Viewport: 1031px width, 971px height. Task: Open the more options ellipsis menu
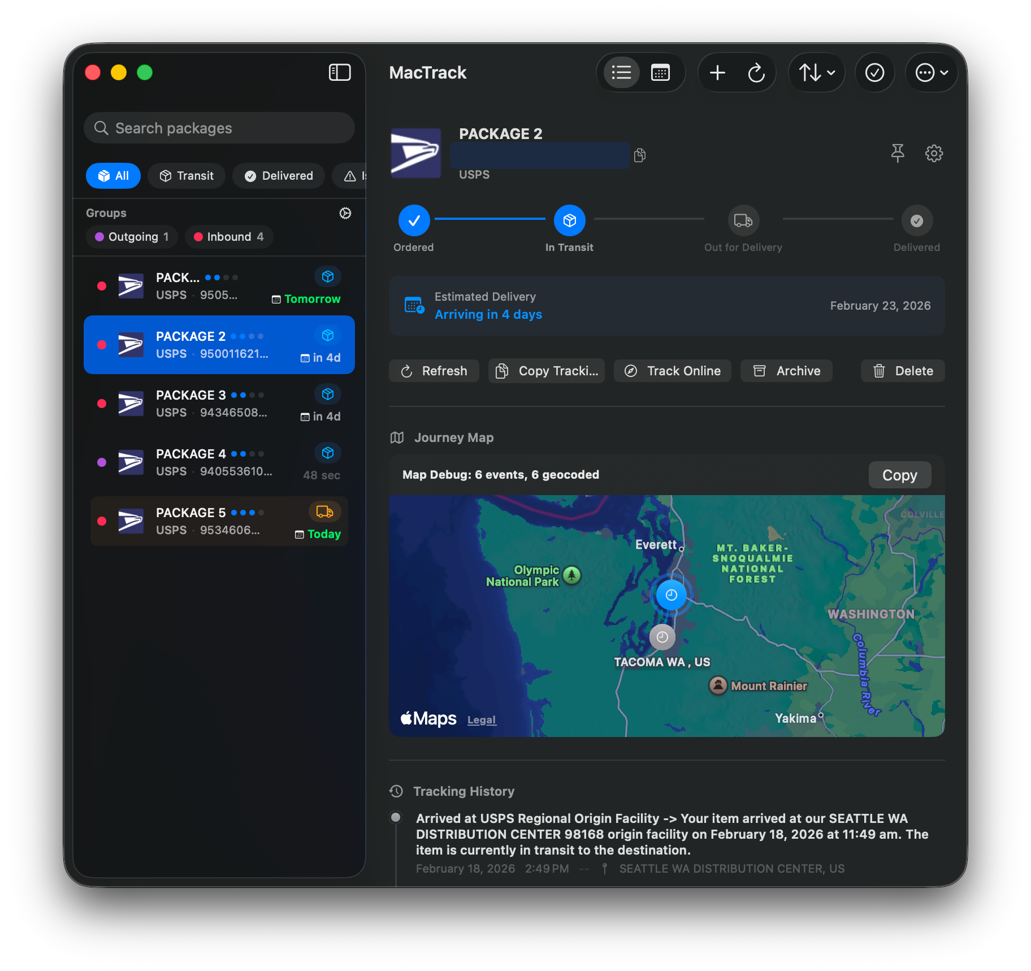tap(931, 72)
